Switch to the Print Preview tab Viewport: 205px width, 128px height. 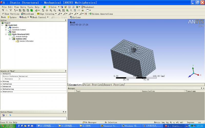(93, 85)
